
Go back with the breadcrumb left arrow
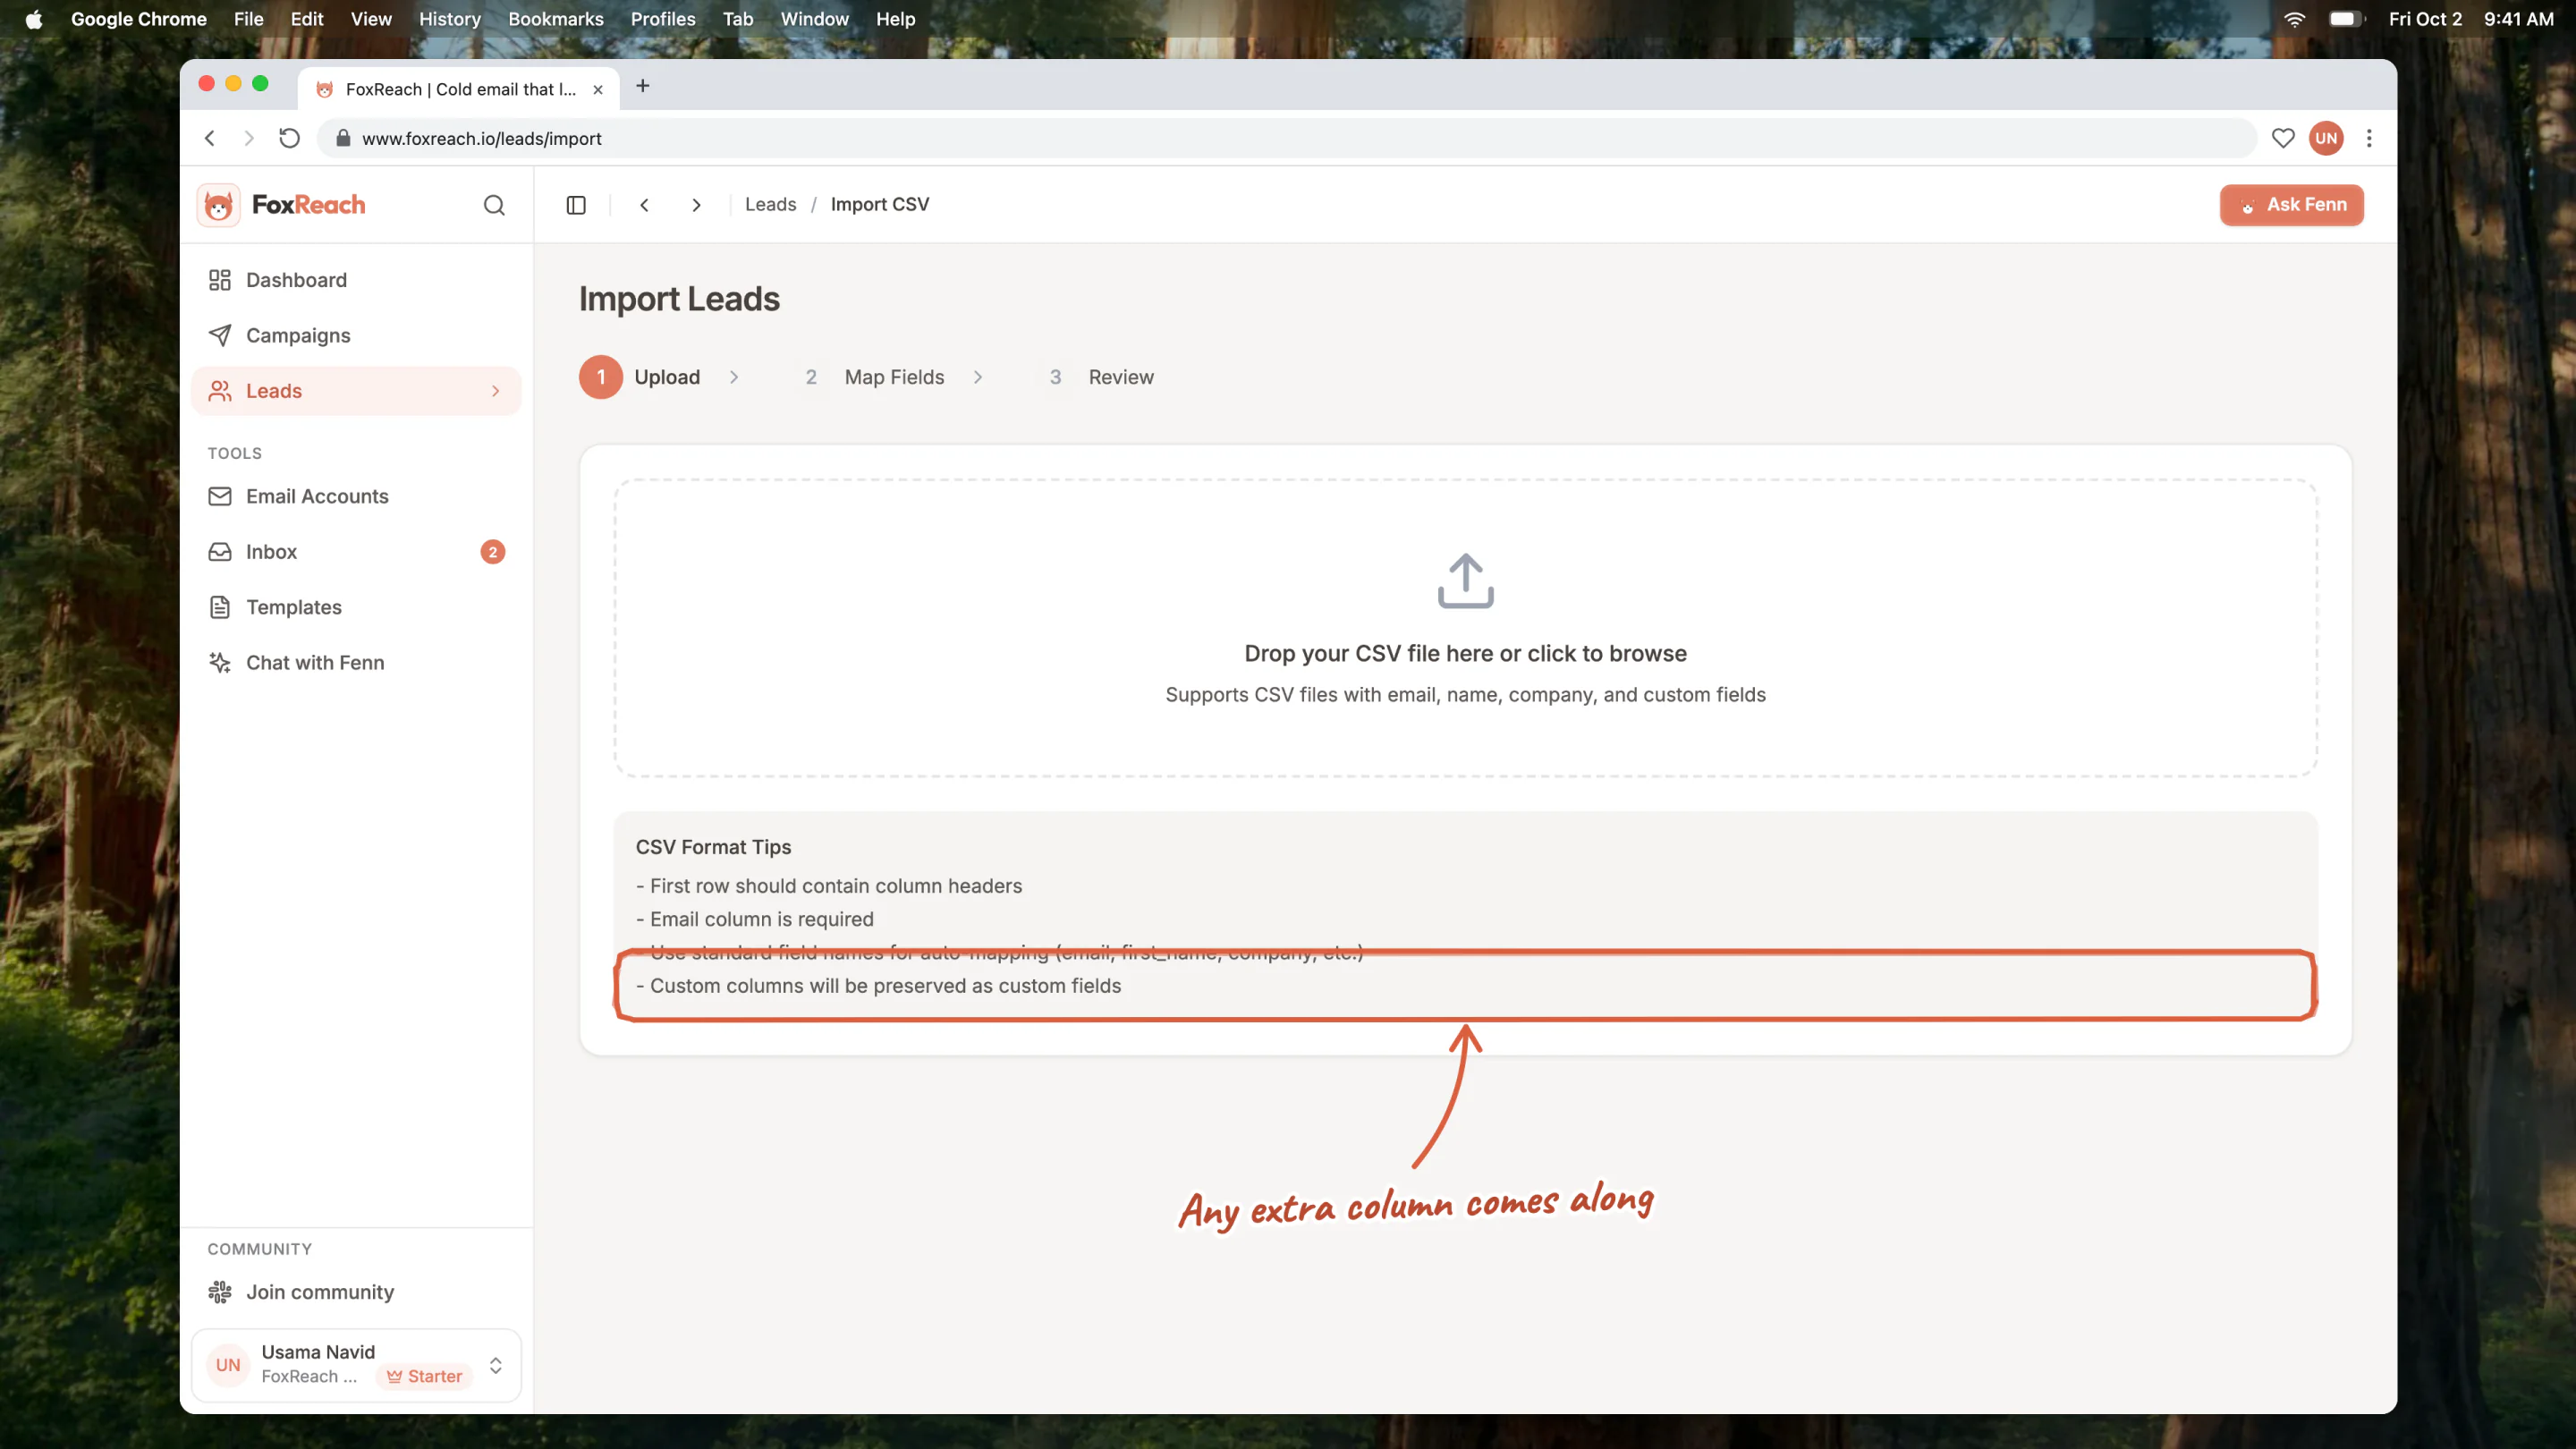click(645, 205)
